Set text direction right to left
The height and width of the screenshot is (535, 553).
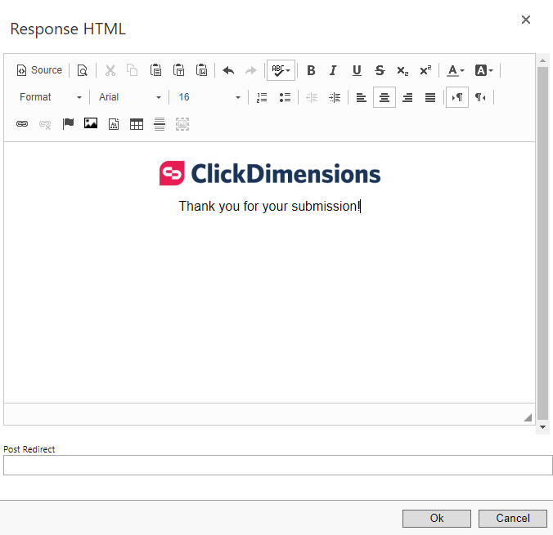(x=480, y=97)
